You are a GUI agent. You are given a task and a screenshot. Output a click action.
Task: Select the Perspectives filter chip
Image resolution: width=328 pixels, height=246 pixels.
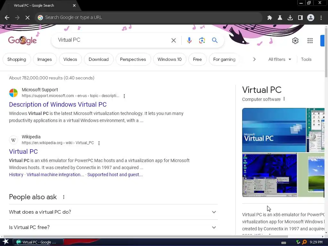[x=133, y=59]
